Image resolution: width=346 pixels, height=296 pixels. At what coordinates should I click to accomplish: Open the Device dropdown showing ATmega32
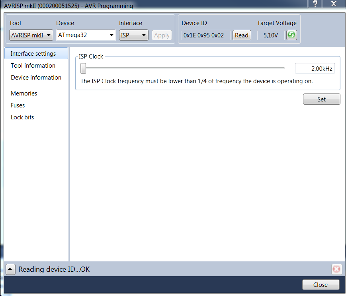[86, 35]
